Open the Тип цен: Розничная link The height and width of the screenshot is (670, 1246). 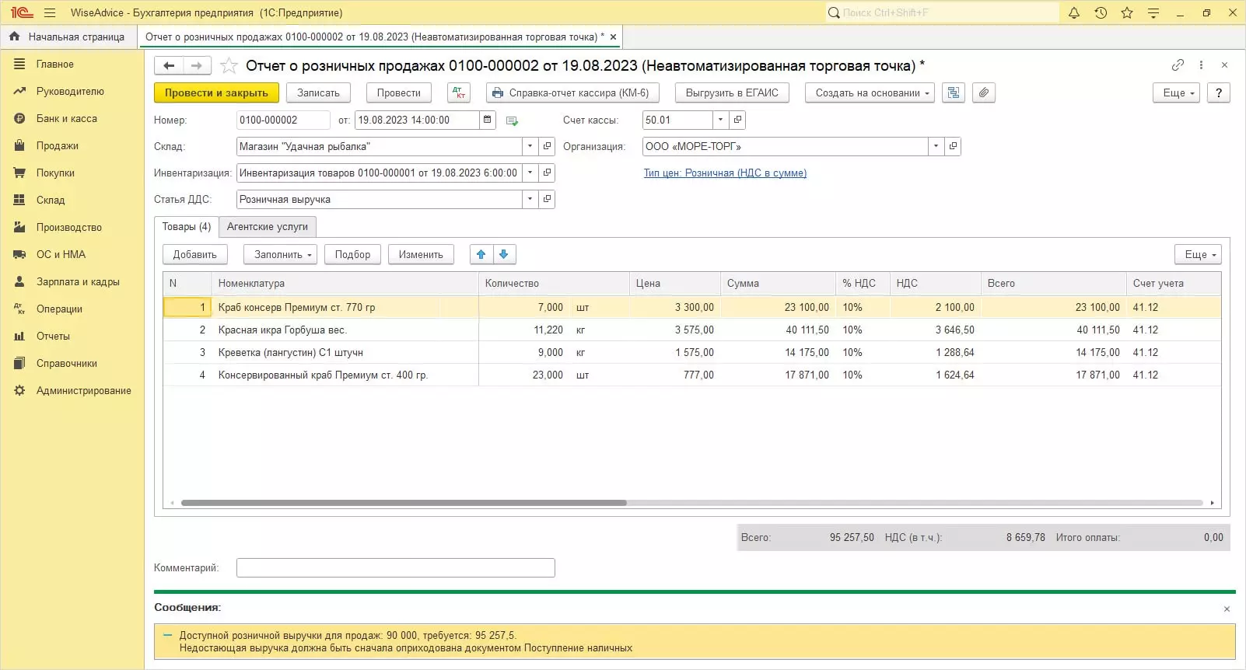[x=724, y=173]
